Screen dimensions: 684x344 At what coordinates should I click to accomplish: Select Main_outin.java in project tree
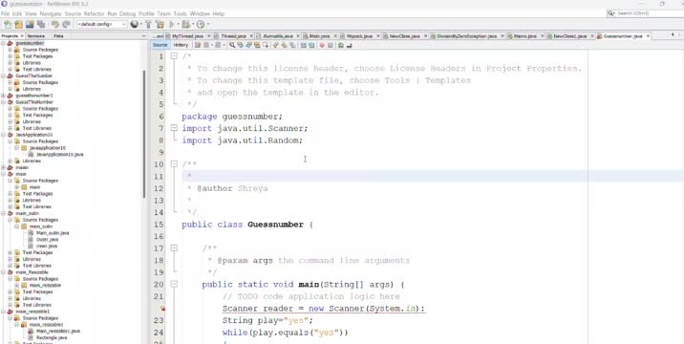[x=53, y=233]
